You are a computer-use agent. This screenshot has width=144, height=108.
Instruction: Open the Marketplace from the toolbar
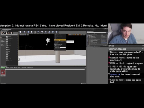[31, 32]
